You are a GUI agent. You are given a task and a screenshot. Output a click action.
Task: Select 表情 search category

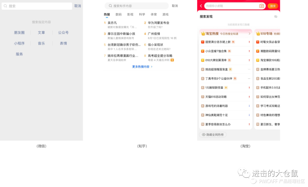pyautogui.click(x=63, y=43)
